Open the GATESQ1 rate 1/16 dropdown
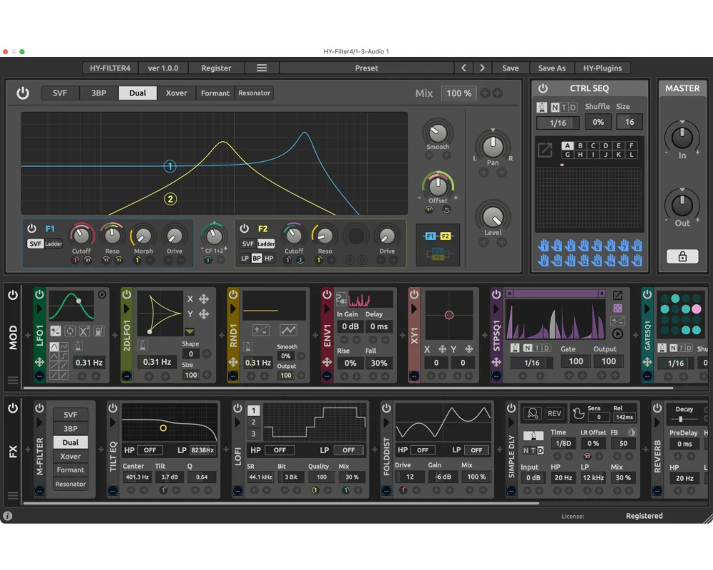 point(676,363)
